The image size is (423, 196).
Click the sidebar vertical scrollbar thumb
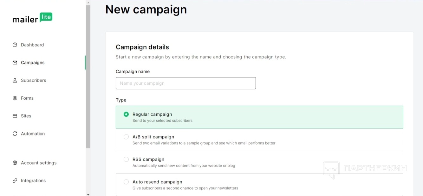point(88,76)
